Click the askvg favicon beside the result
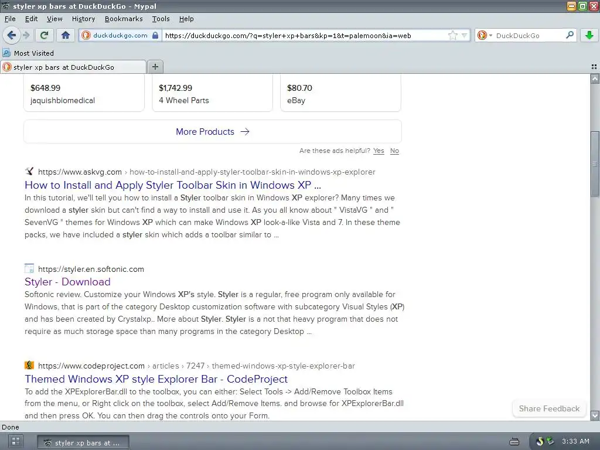This screenshot has height=450, width=600. 29,171
